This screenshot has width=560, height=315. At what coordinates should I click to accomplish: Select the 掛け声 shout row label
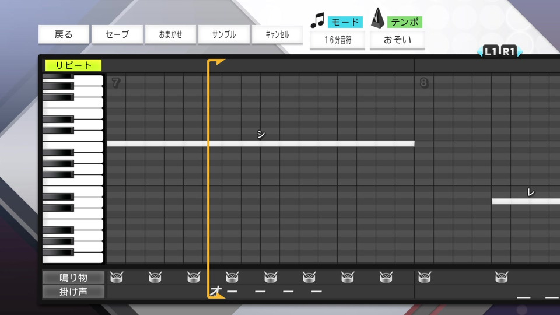(73, 292)
